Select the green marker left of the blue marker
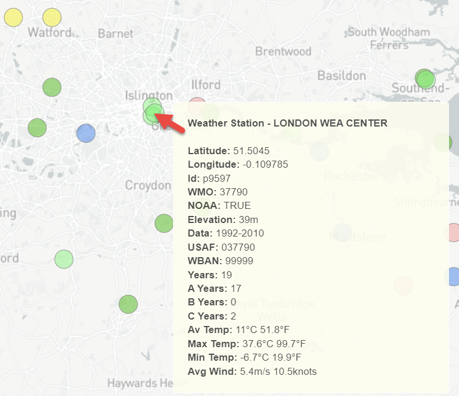459x396 pixels. pyautogui.click(x=37, y=127)
